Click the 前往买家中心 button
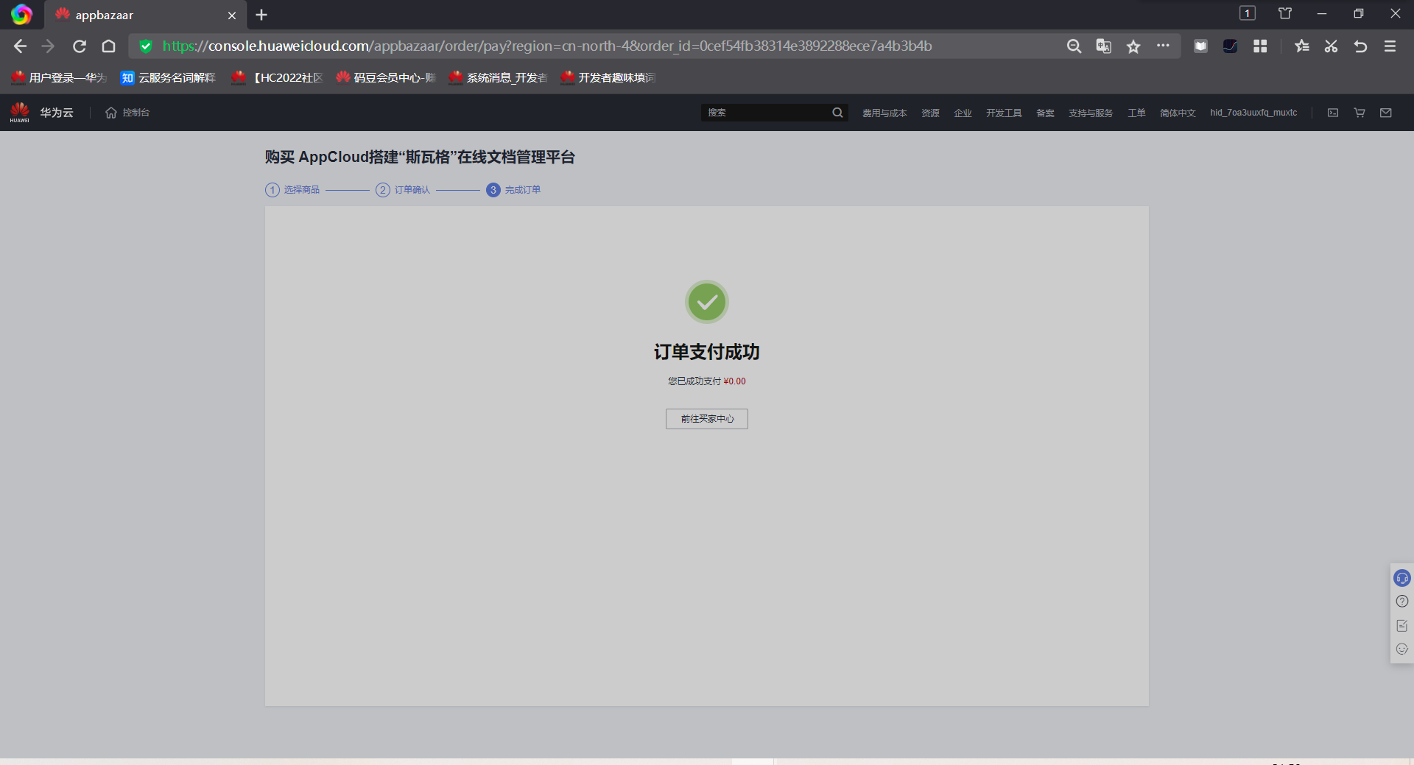Viewport: 1414px width, 765px height. (x=707, y=419)
